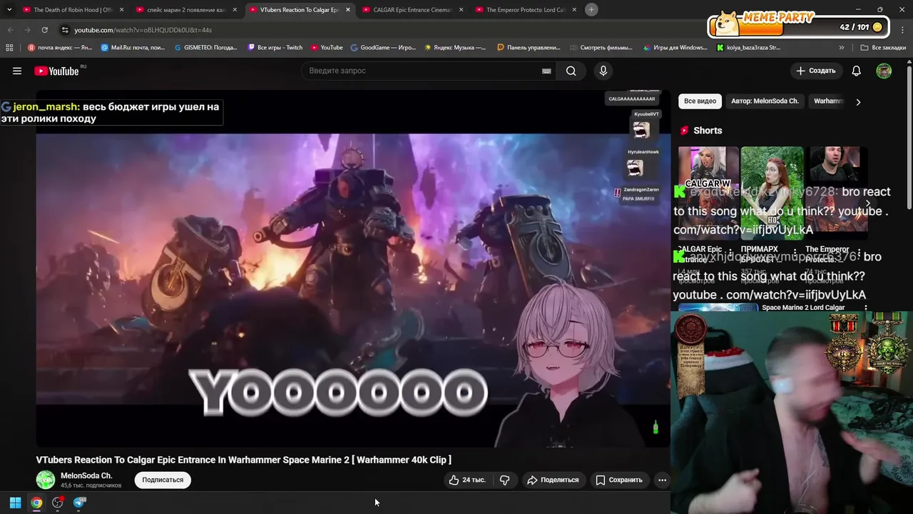Select the Warhammer filter chip
Image resolution: width=913 pixels, height=514 pixels.
(828, 101)
